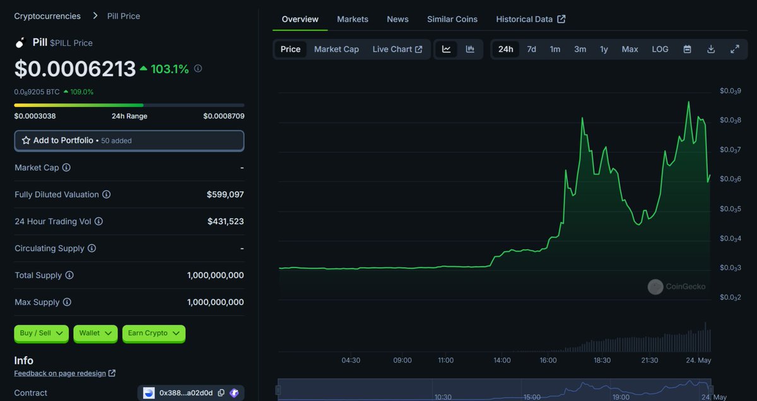Click Add to Portfolio button
This screenshot has height=401, width=757.
click(x=129, y=140)
